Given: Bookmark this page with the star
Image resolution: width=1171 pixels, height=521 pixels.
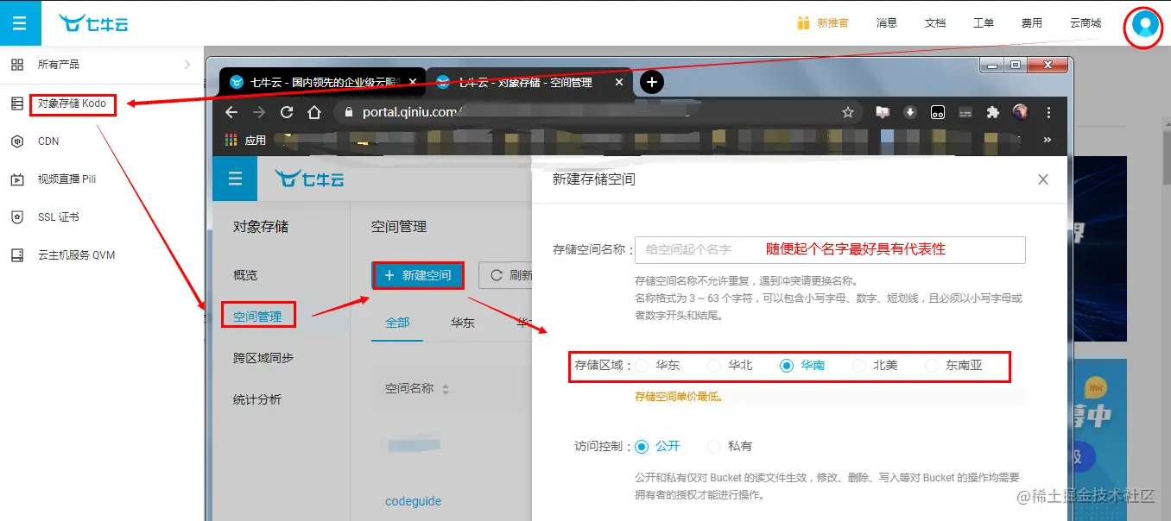Looking at the screenshot, I should click(848, 112).
